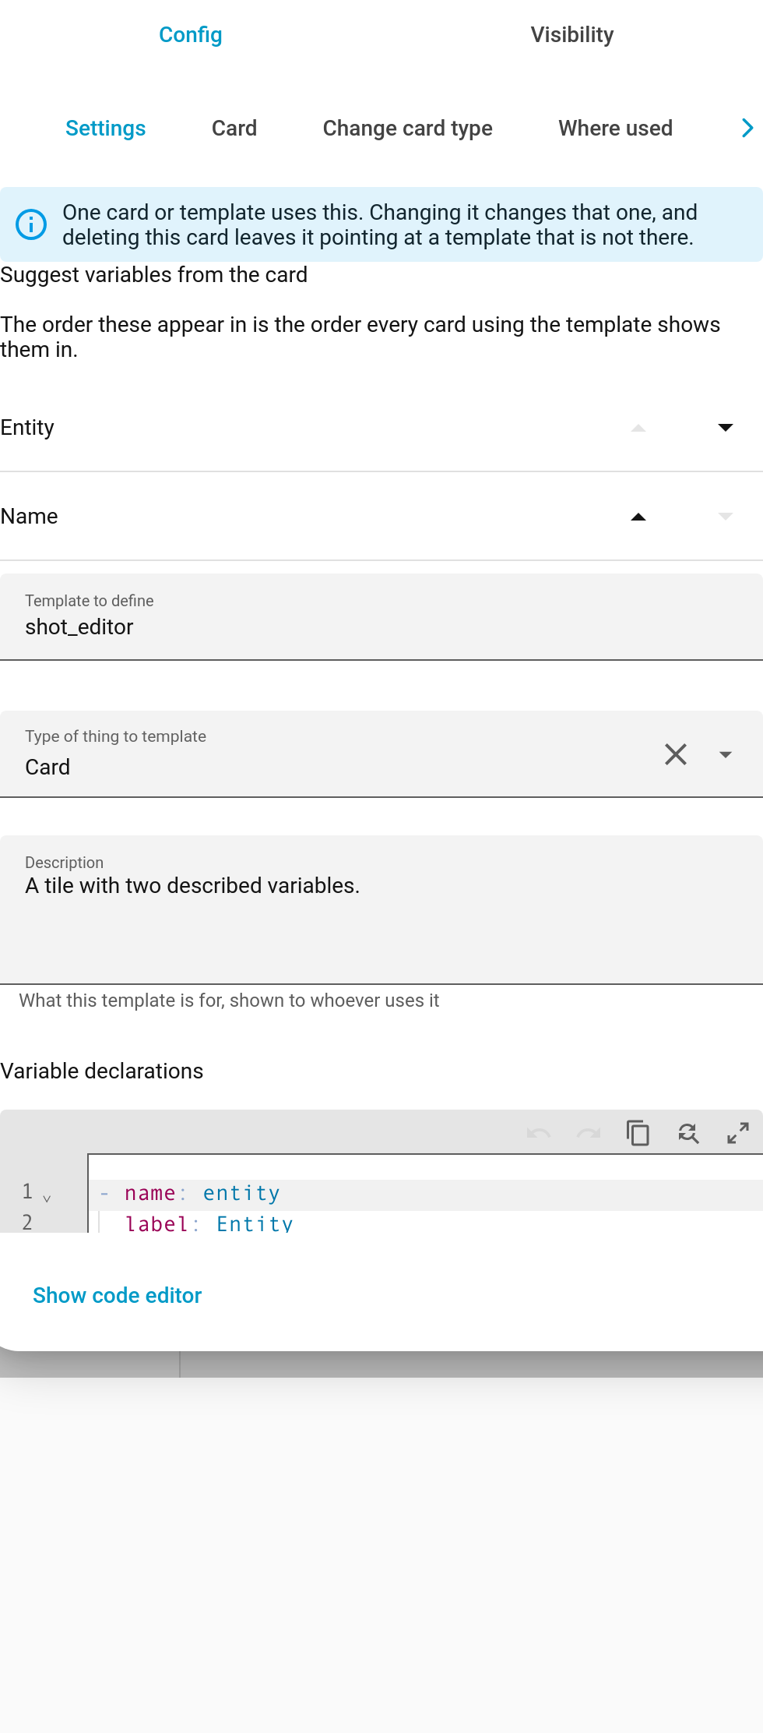The width and height of the screenshot is (763, 1733).
Task: Select the Settings sub-tab
Action: coord(106,128)
